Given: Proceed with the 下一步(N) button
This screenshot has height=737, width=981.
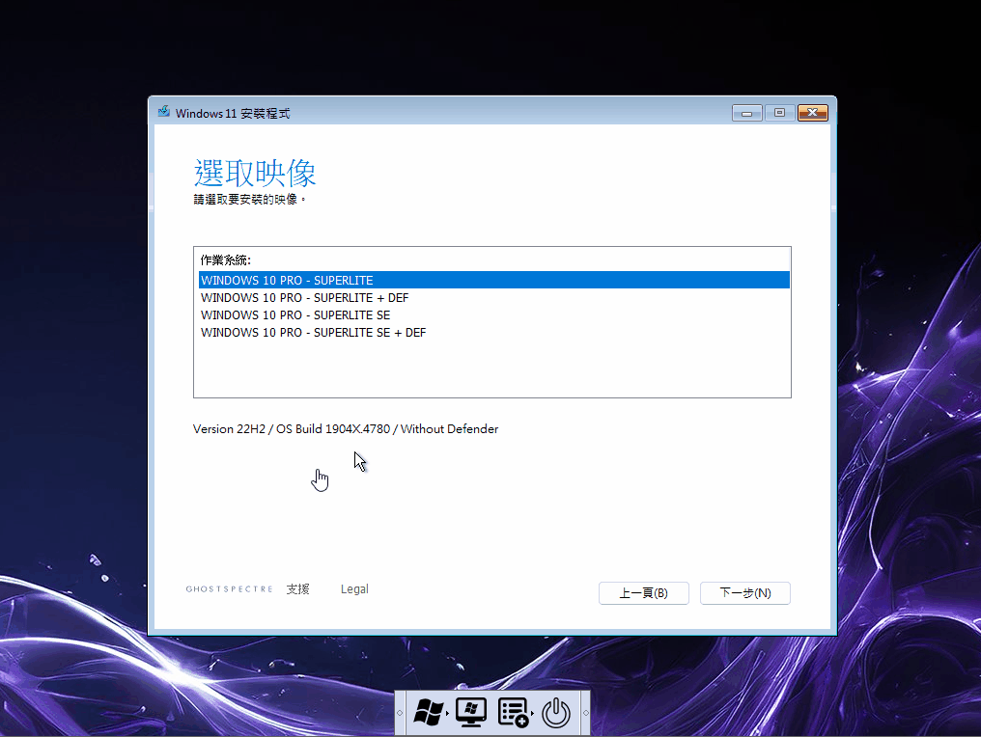Looking at the screenshot, I should click(x=745, y=593).
